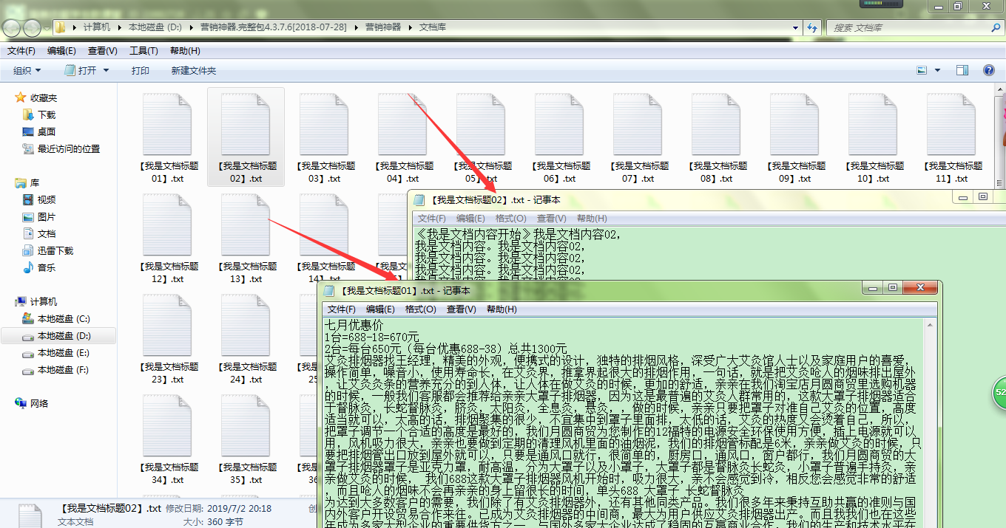
Task: Expand the 组织 dropdown menu
Action: click(x=27, y=70)
